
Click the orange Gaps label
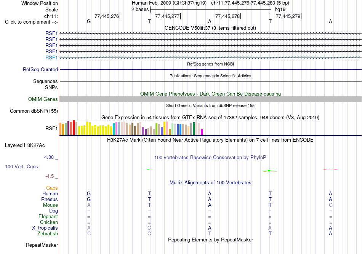52,188
